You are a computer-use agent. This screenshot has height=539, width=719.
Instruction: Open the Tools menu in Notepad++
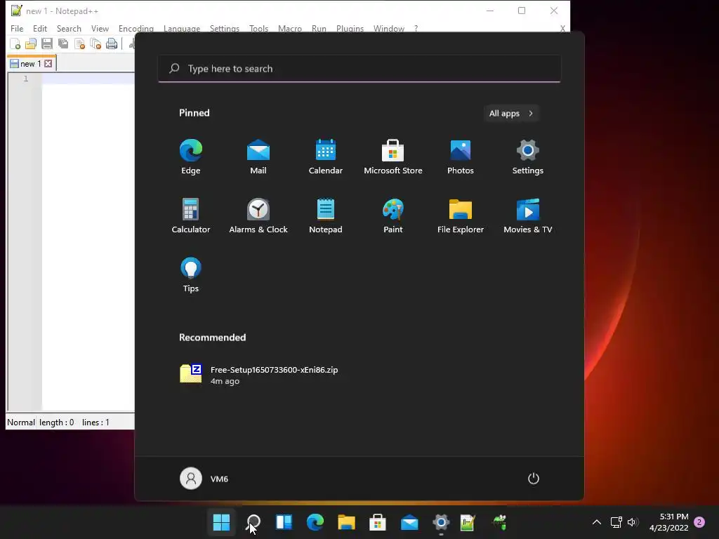pyautogui.click(x=258, y=28)
